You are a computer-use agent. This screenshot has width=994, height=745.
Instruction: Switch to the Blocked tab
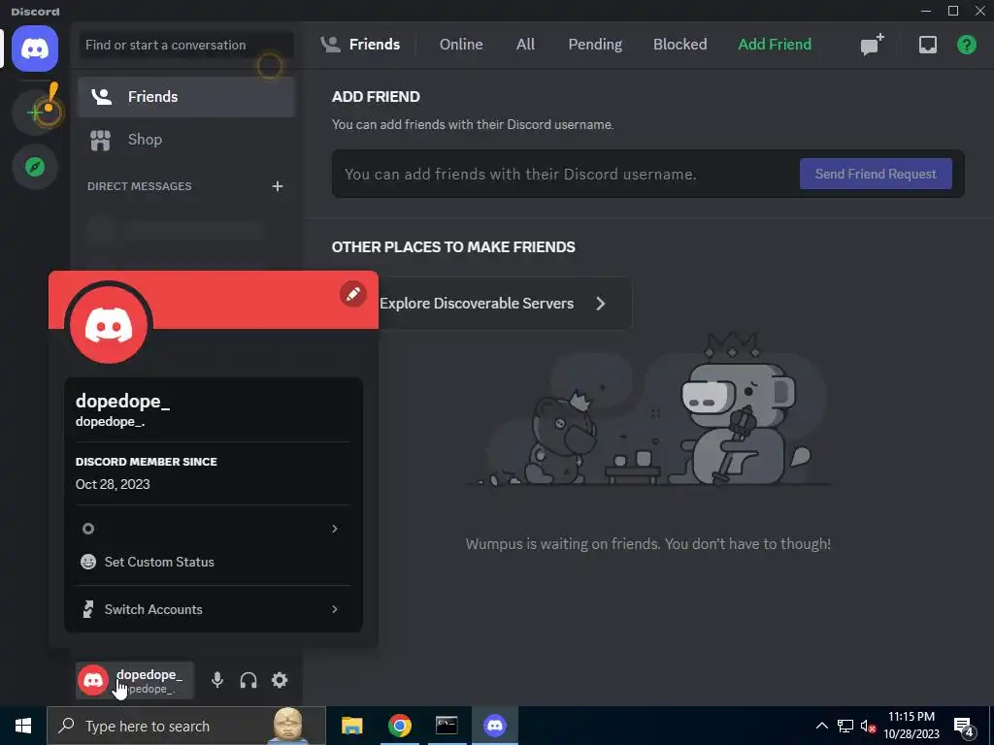(x=679, y=45)
